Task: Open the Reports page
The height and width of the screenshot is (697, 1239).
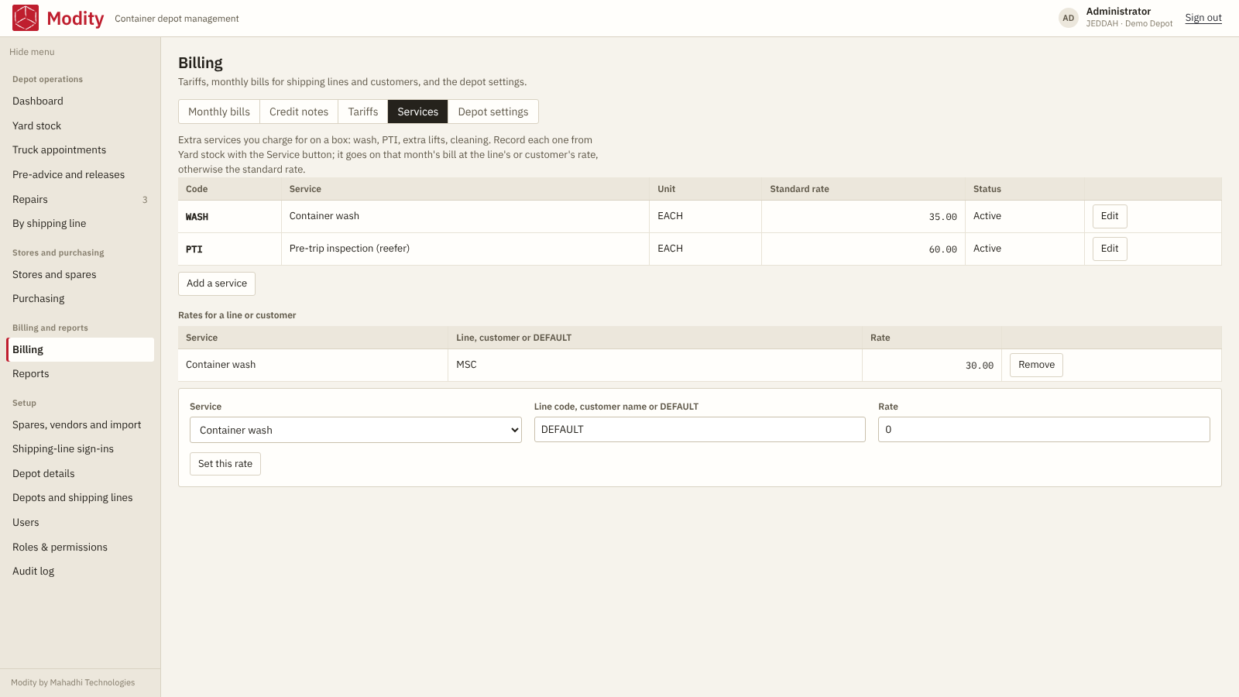Action: [x=81, y=374]
